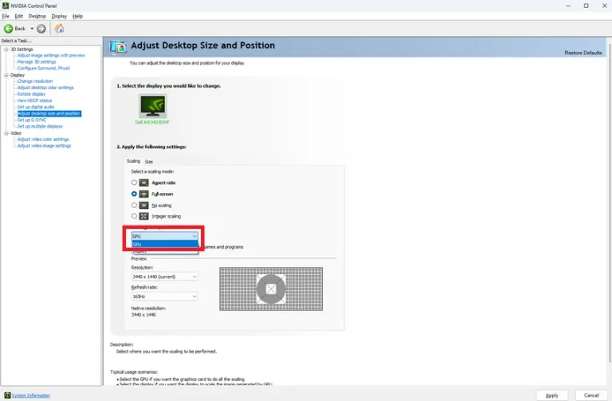Open View HDCP status page
This screenshot has height=401, width=612.
click(x=34, y=100)
